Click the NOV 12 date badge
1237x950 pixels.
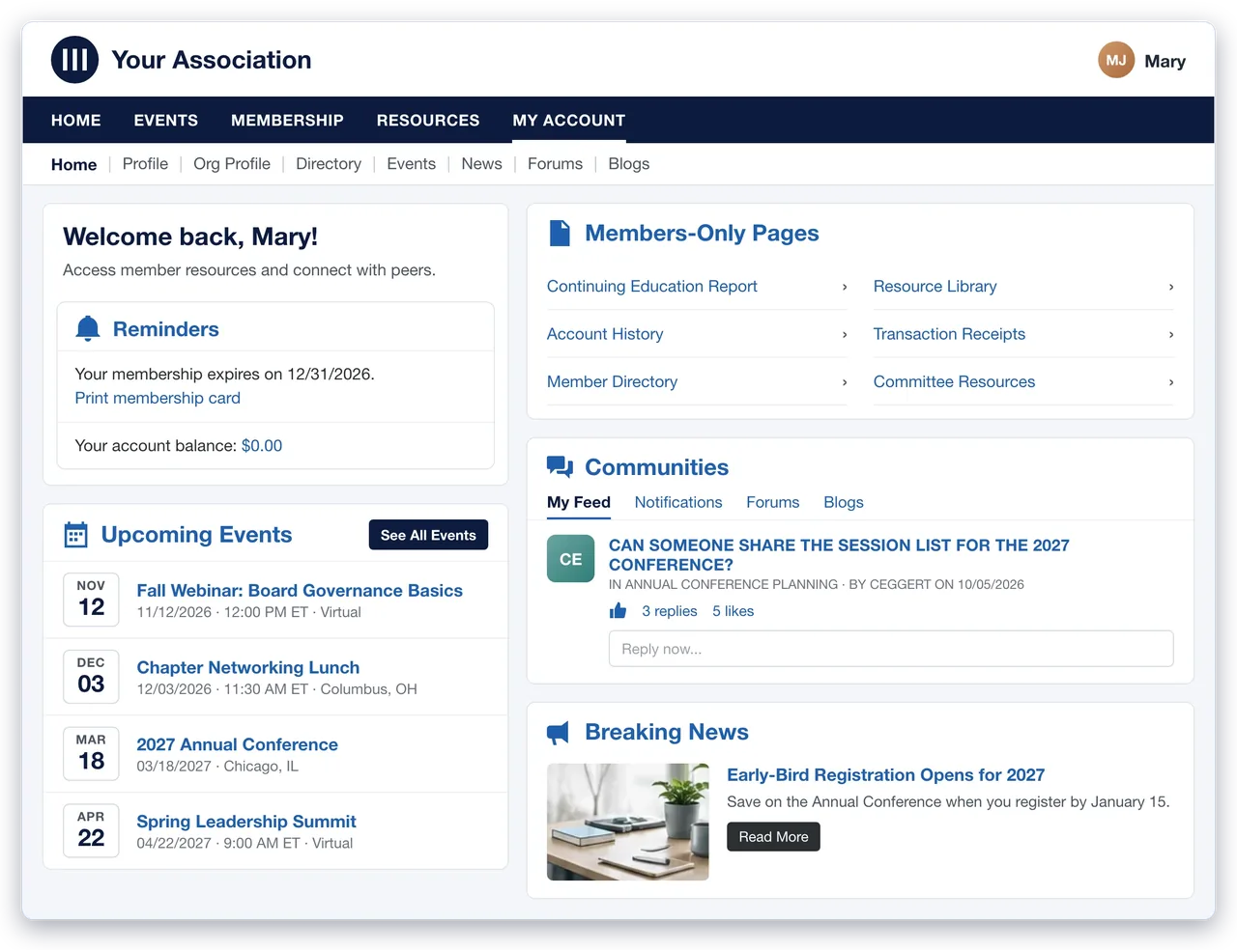coord(91,600)
